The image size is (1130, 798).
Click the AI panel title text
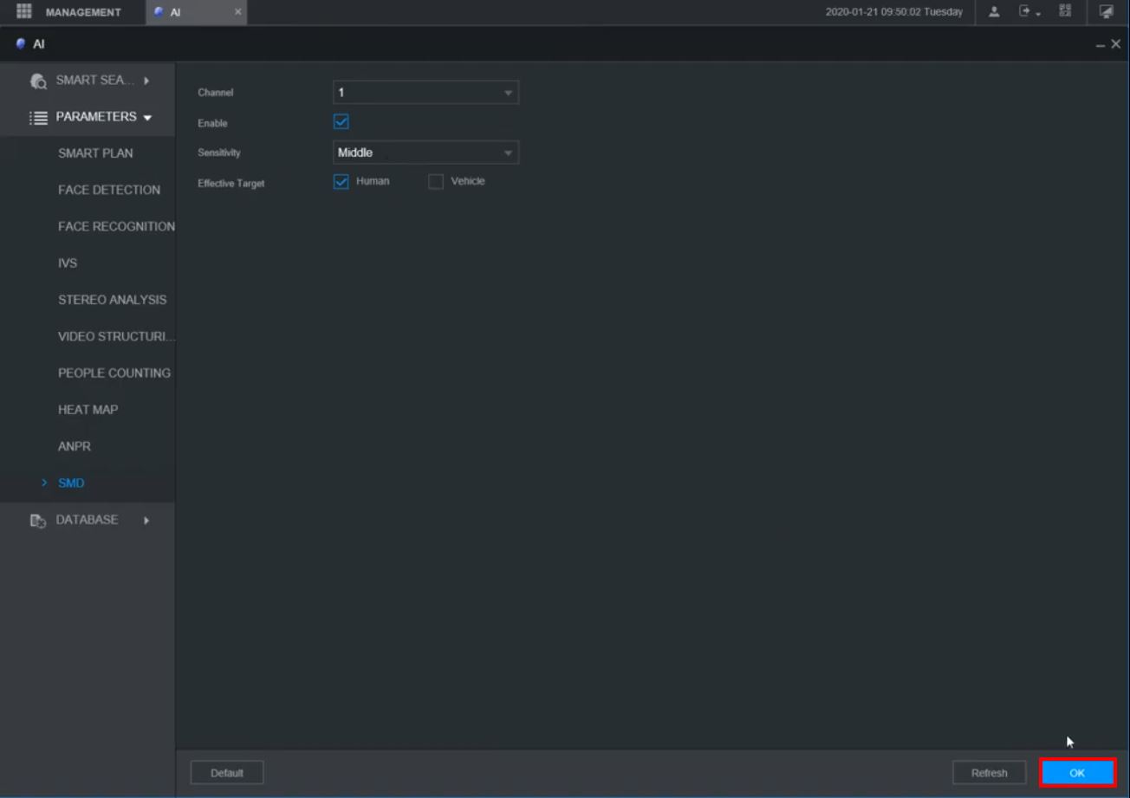(x=39, y=44)
